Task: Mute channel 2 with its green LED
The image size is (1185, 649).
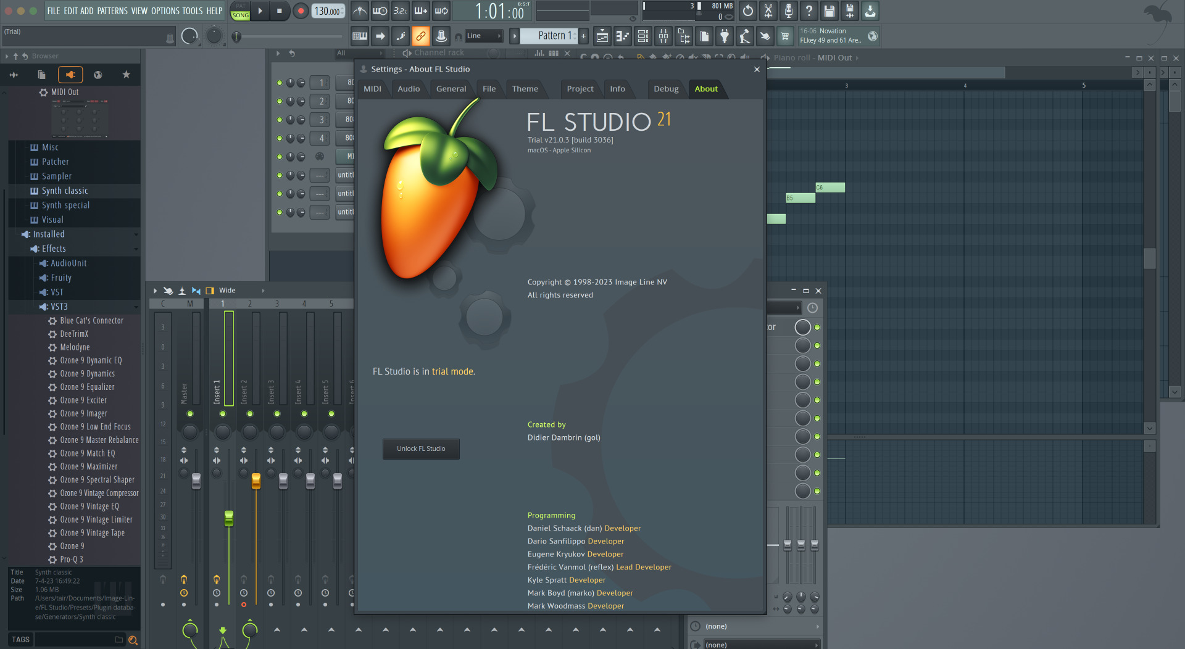Action: point(280,101)
